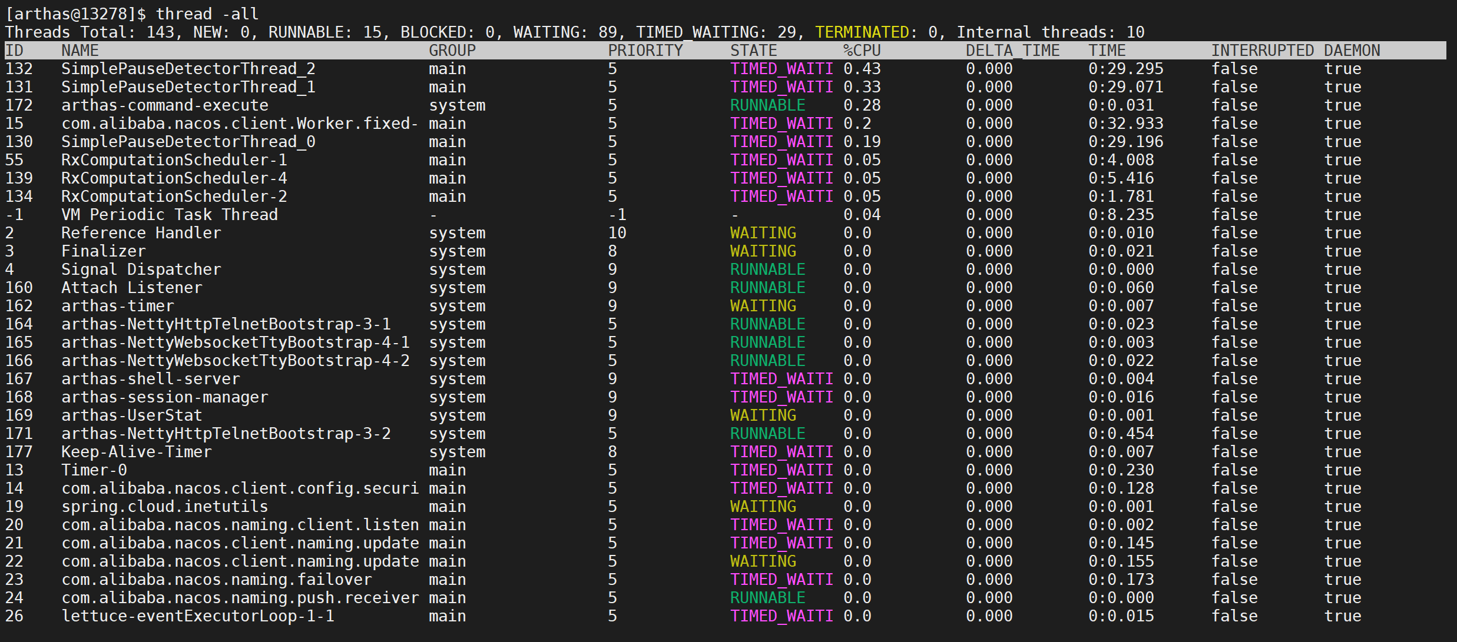Click RxComputationScheduler-4 thread name
Screen dimensions: 1457x642
pyautogui.click(x=174, y=178)
